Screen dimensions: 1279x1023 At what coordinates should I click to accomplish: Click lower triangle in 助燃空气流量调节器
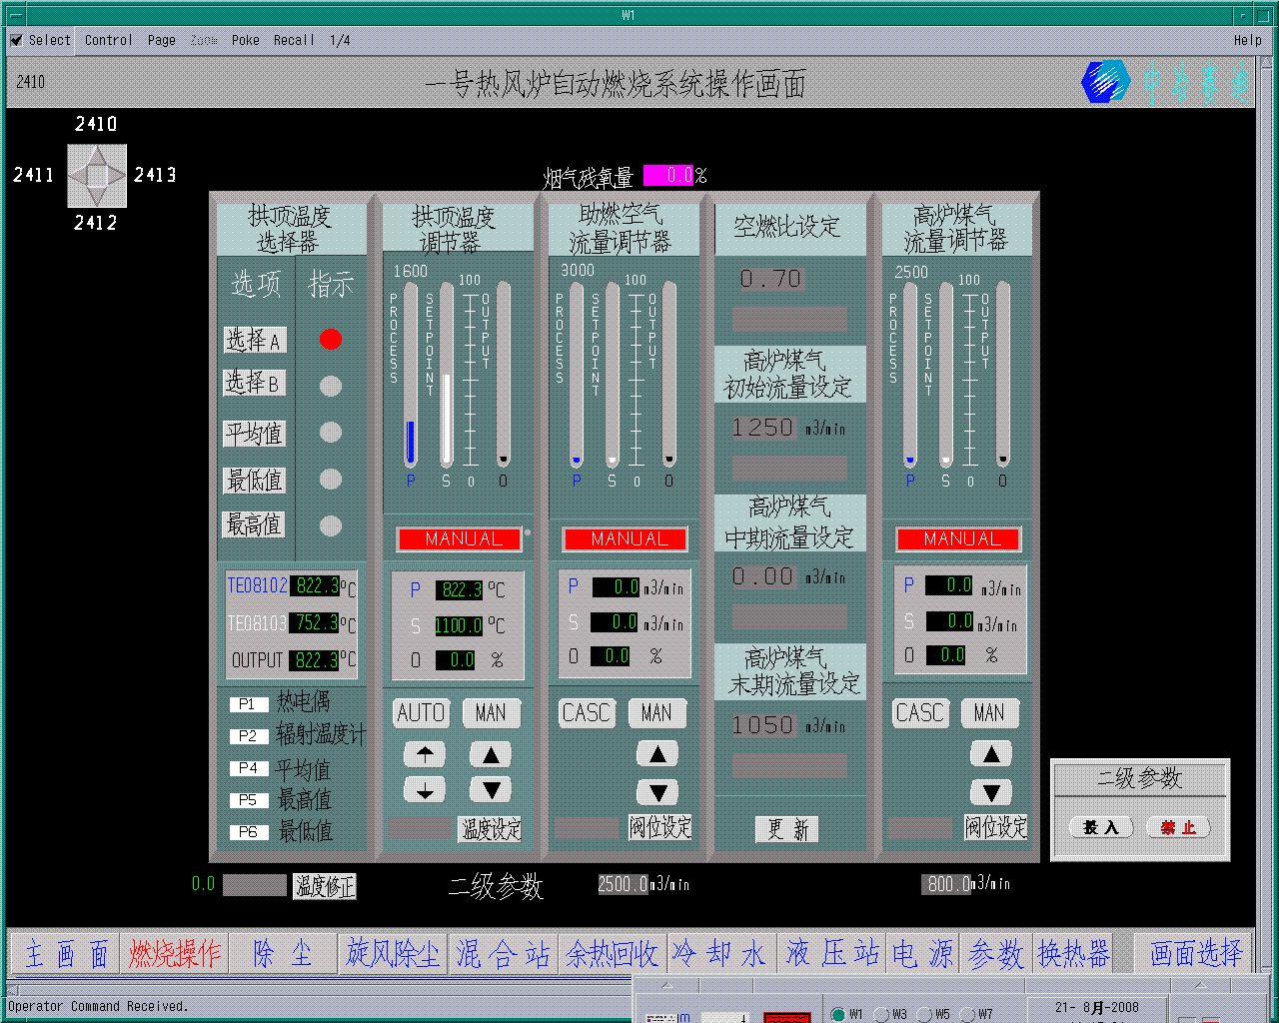click(x=657, y=792)
